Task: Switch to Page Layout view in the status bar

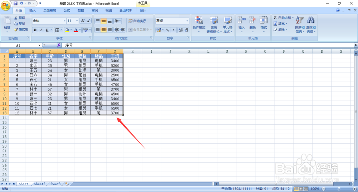Action: pos(300,189)
